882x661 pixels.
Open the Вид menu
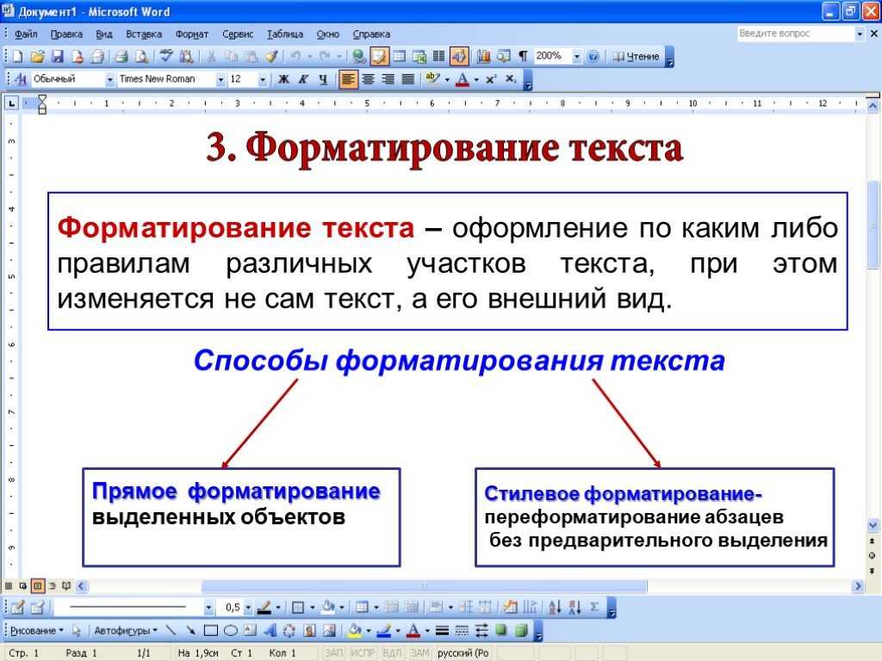pyautogui.click(x=104, y=34)
